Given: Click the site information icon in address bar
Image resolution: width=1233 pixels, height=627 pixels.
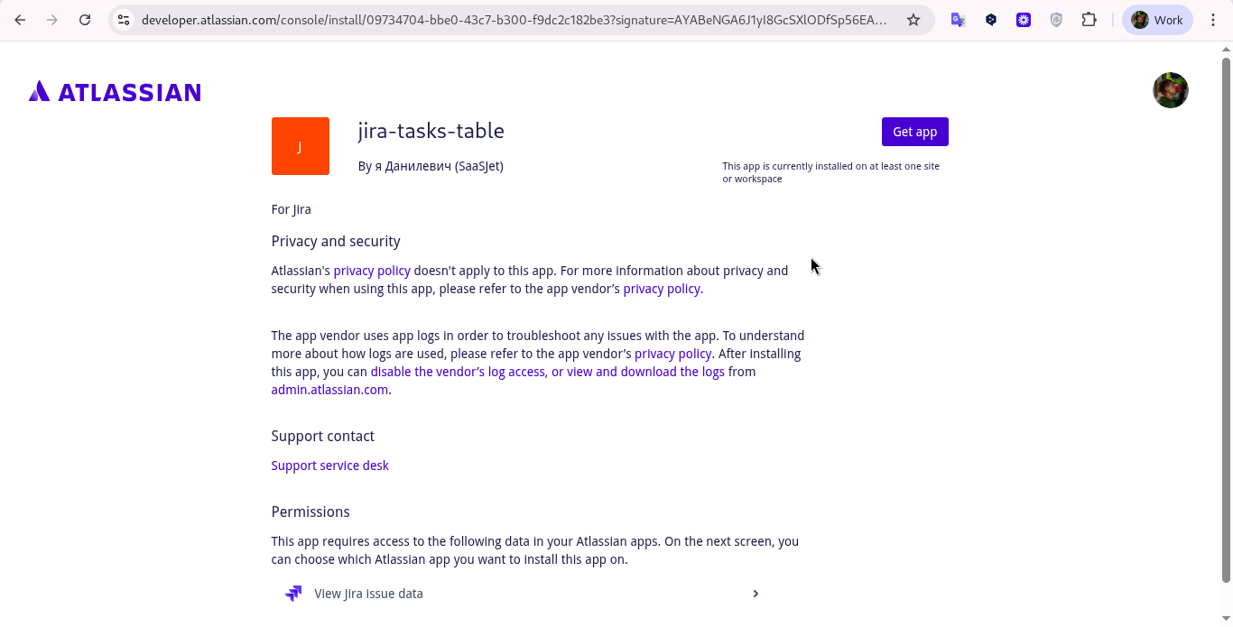Looking at the screenshot, I should point(125,20).
